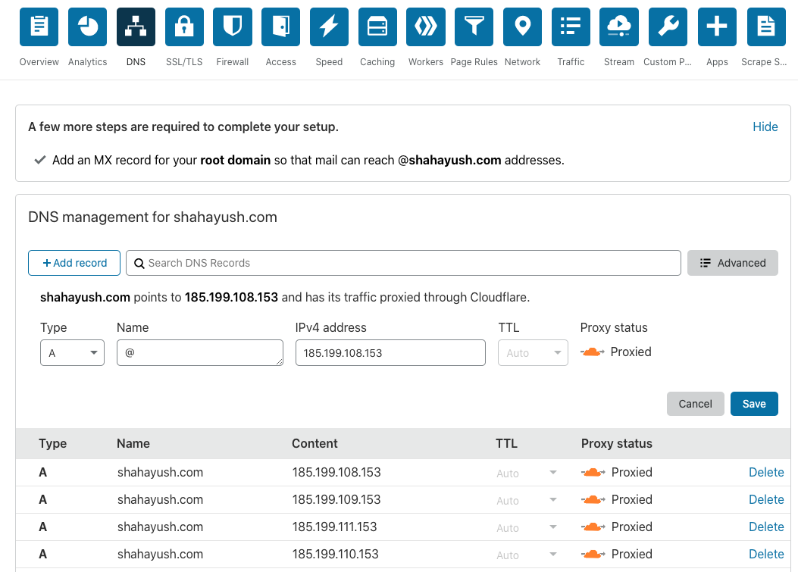Viewport: 798px width, 572px height.
Task: Toggle proxy cloud for 185.199.109.153 row
Action: point(593,500)
